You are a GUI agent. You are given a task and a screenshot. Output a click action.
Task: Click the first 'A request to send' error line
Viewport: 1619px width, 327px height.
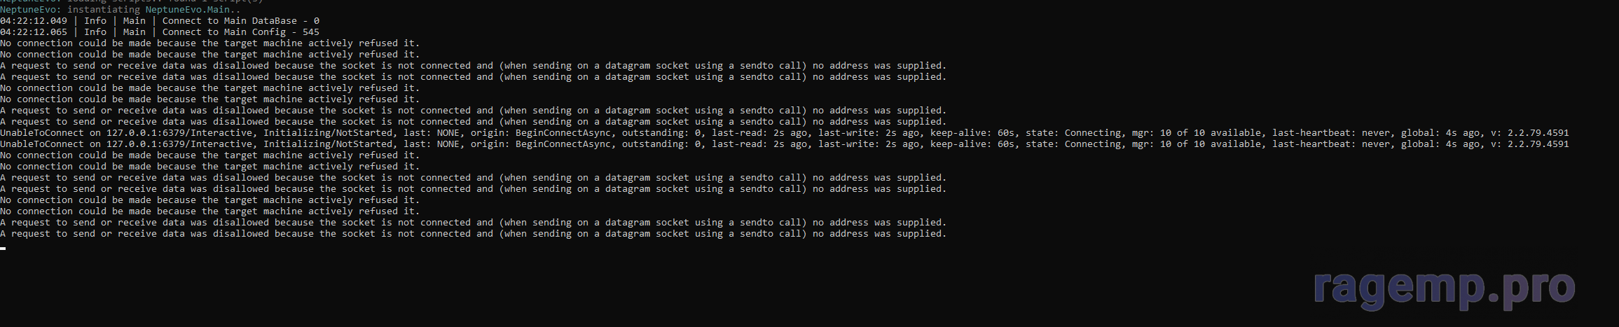pyautogui.click(x=473, y=66)
